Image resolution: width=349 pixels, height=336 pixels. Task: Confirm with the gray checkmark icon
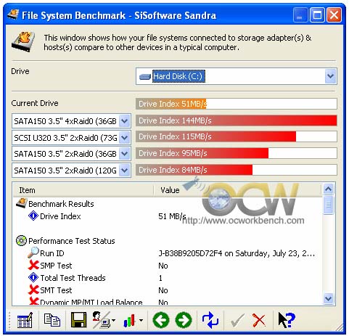tap(237, 320)
